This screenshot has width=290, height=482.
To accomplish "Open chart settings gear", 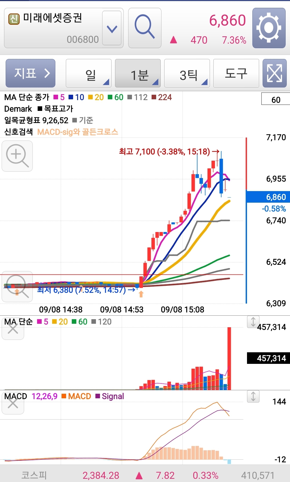I will point(269,28).
